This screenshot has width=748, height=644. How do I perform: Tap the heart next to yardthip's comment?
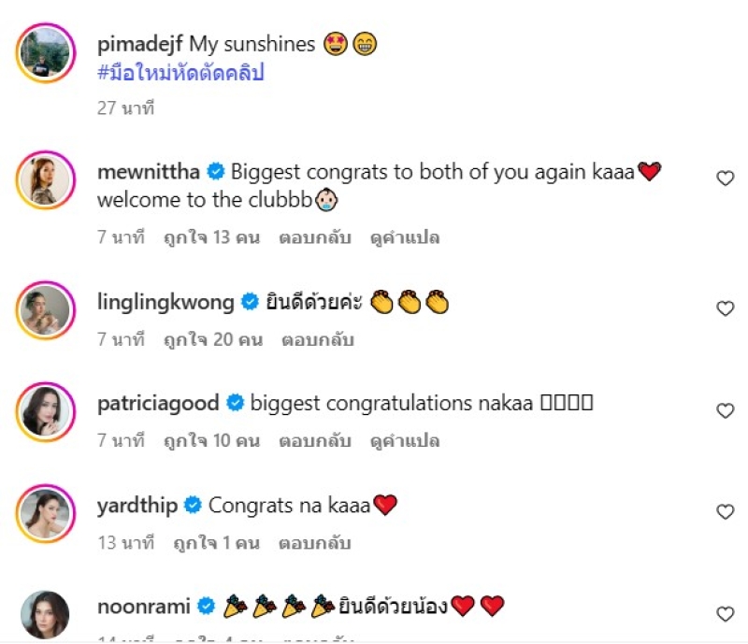pos(725,511)
